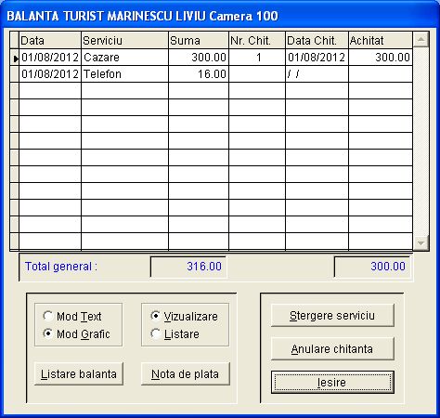Open the Nota de plata

pyautogui.click(x=185, y=374)
